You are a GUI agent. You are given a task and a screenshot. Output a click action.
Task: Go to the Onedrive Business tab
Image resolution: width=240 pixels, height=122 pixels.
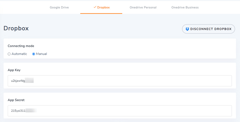(185, 8)
